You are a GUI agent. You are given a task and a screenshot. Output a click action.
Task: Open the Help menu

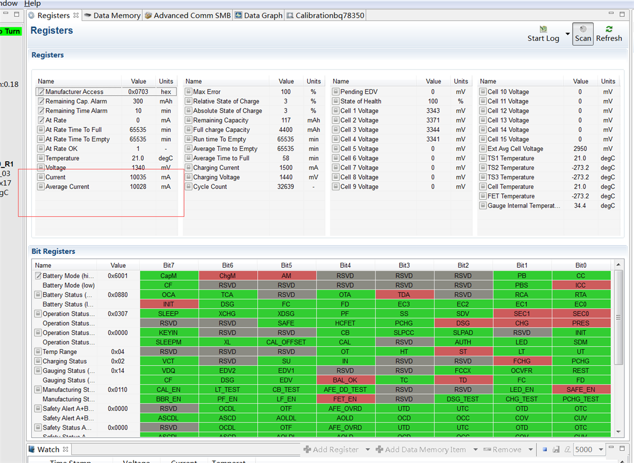tap(32, 4)
